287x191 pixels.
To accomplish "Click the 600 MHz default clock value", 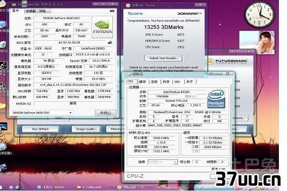I will (42, 97).
